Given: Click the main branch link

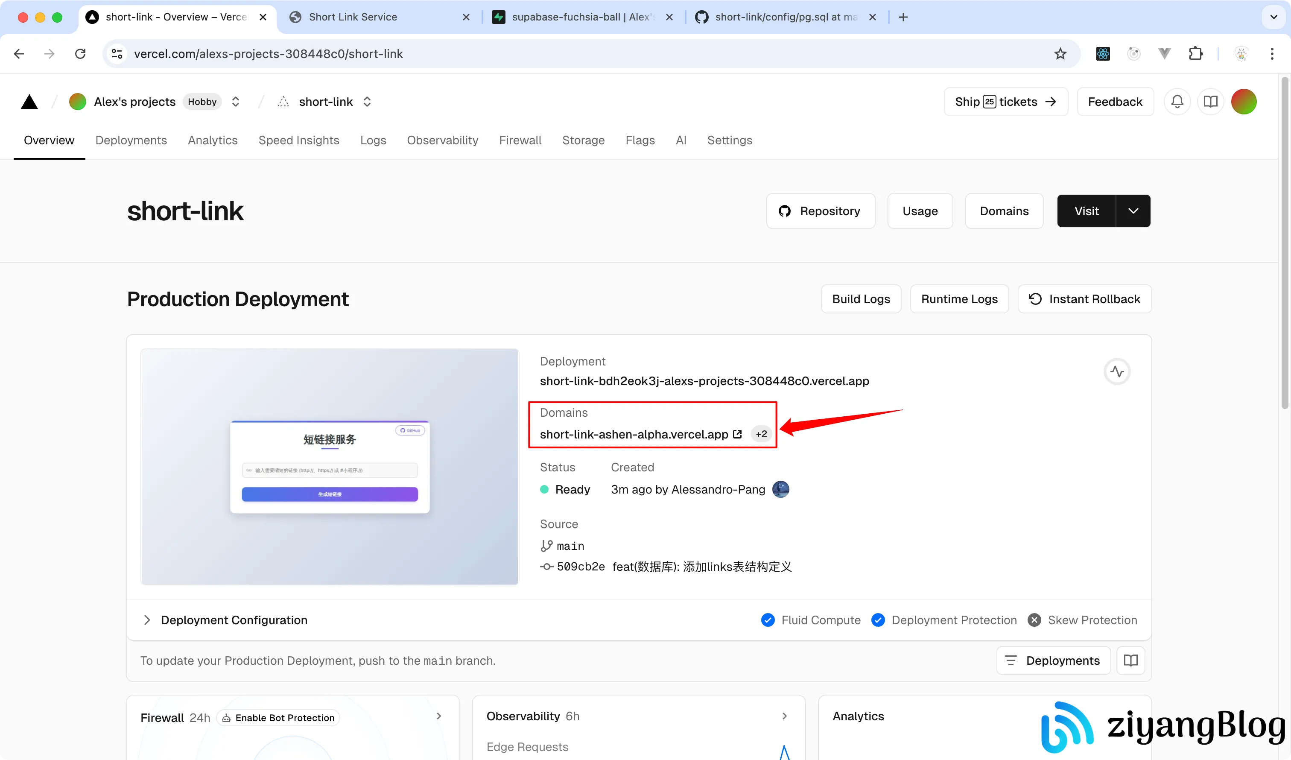Looking at the screenshot, I should point(563,546).
